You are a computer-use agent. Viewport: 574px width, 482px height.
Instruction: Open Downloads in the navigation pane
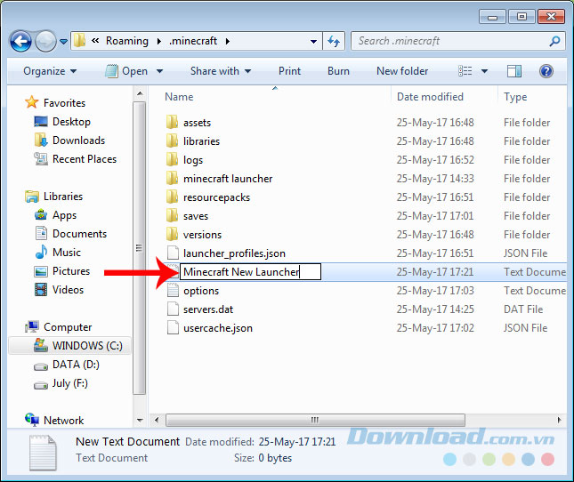point(78,141)
